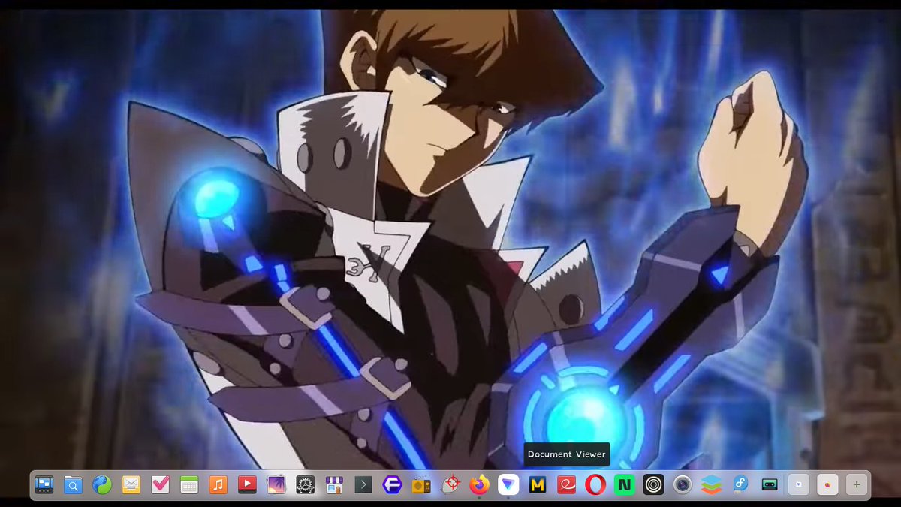Launch the globe web browser icon

point(102,485)
